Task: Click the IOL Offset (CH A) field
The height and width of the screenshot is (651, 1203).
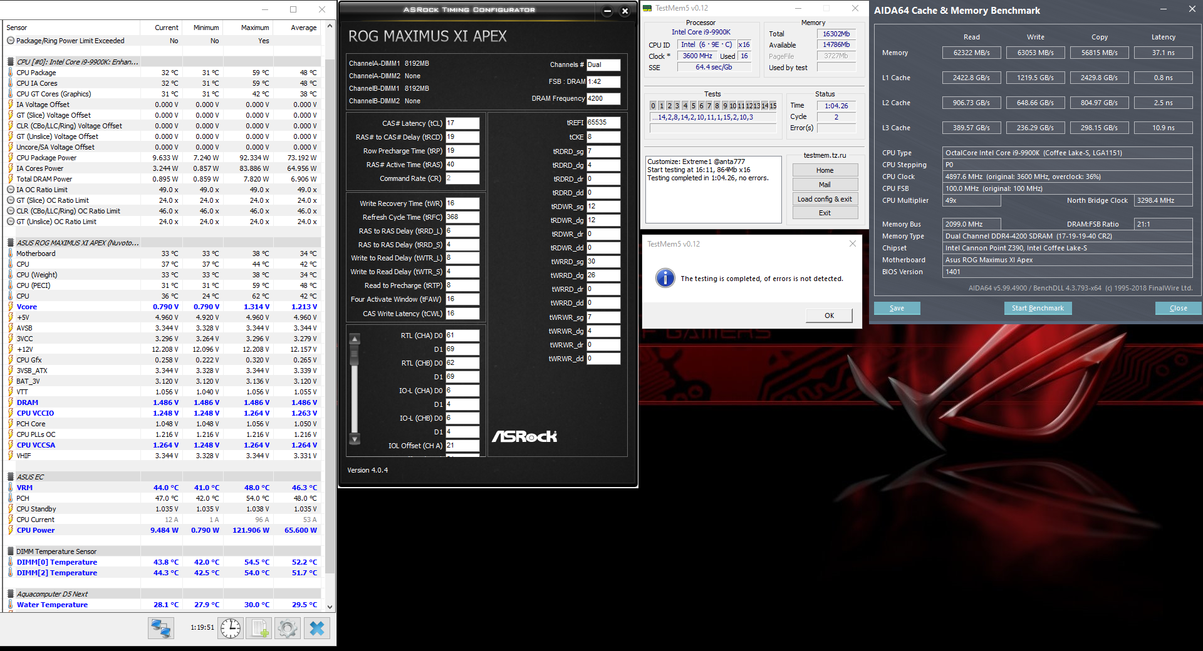Action: tap(462, 446)
